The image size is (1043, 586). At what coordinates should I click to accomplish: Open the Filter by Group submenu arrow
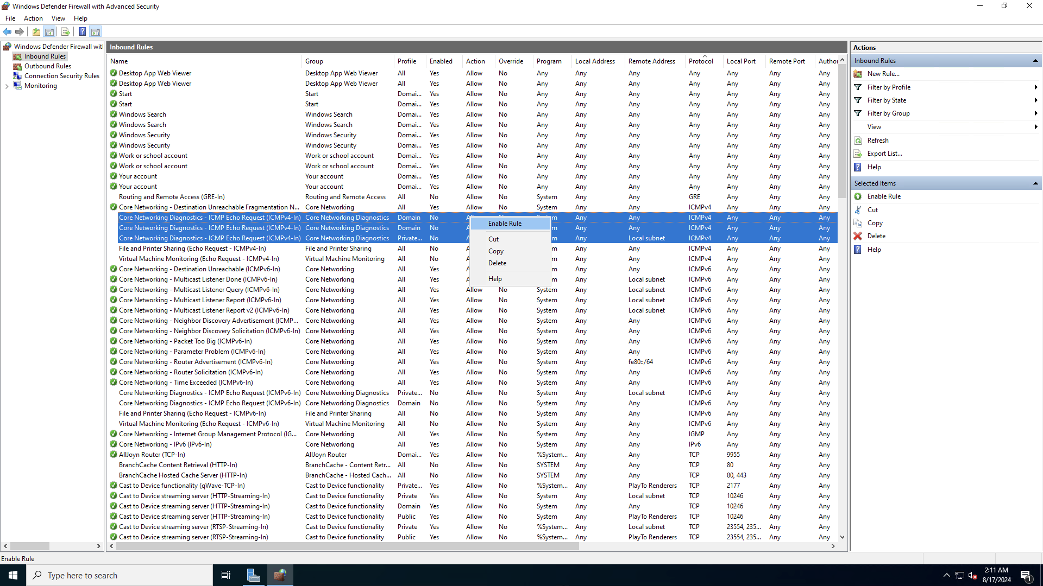(x=1035, y=113)
